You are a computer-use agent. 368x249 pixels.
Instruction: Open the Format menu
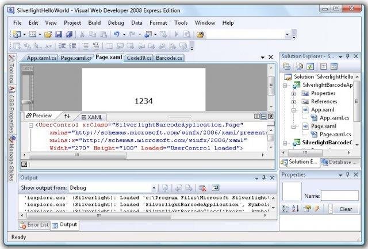click(159, 23)
